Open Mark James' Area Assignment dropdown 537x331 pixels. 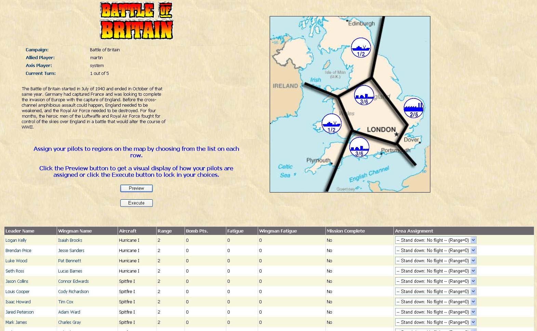click(435, 322)
